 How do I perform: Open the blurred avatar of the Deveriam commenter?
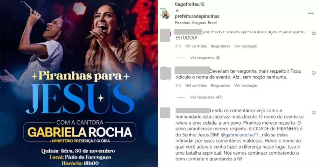[166, 73]
